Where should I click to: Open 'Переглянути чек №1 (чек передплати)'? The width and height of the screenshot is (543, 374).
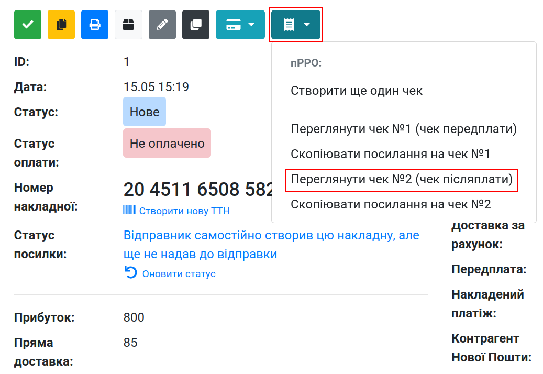pos(404,129)
